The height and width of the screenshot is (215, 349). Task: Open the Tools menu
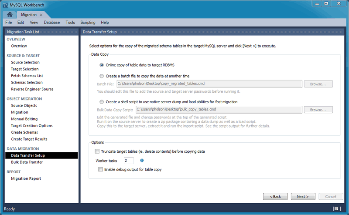click(70, 23)
